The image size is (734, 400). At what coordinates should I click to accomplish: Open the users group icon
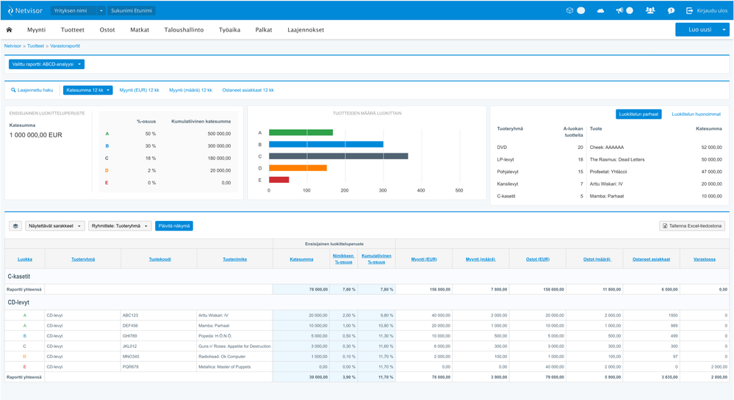click(x=650, y=10)
